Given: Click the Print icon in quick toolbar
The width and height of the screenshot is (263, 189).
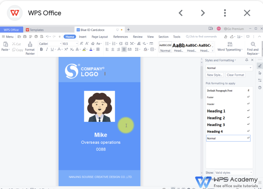Looking at the screenshot, I should 36,37.
